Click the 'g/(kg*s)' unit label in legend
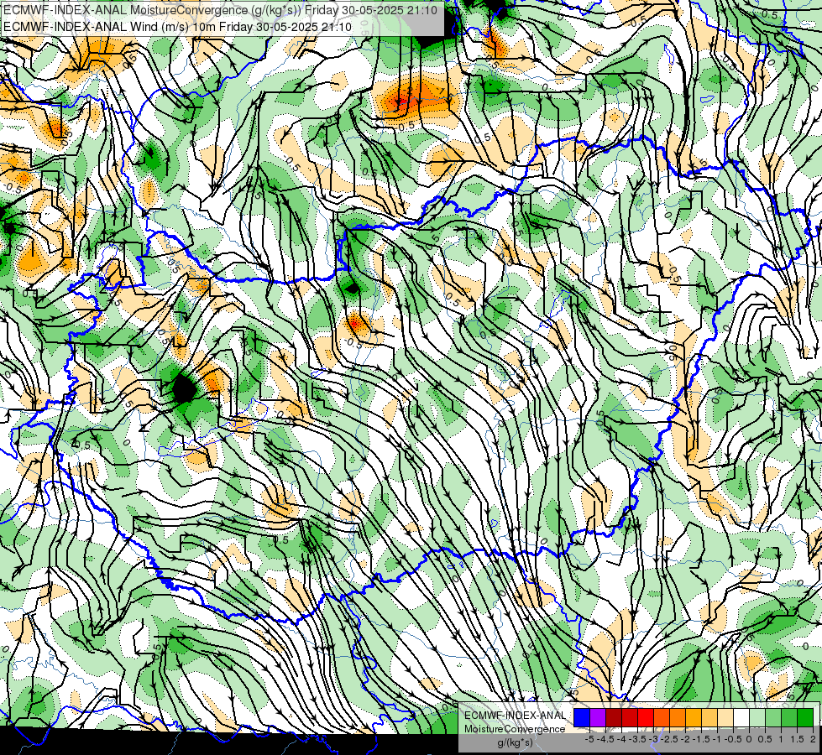 click(515, 743)
